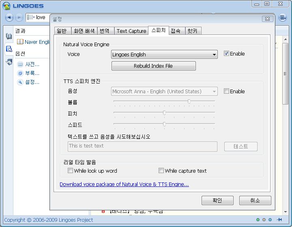The width and height of the screenshot is (292, 227).
Task: Click the 'This is test text' field
Action: [142, 146]
